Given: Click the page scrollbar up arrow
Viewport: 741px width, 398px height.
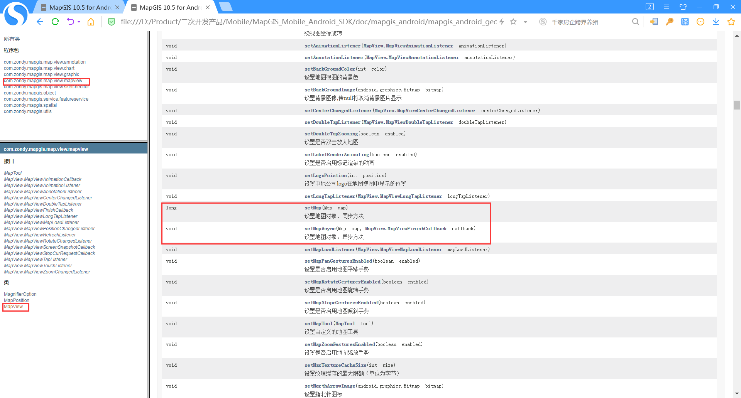Looking at the screenshot, I should [737, 36].
